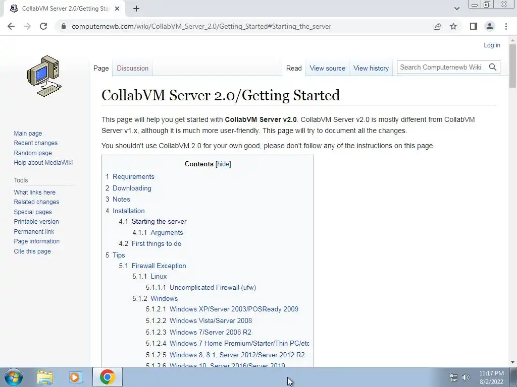Open Related changes
The height and width of the screenshot is (387, 517).
click(36, 202)
